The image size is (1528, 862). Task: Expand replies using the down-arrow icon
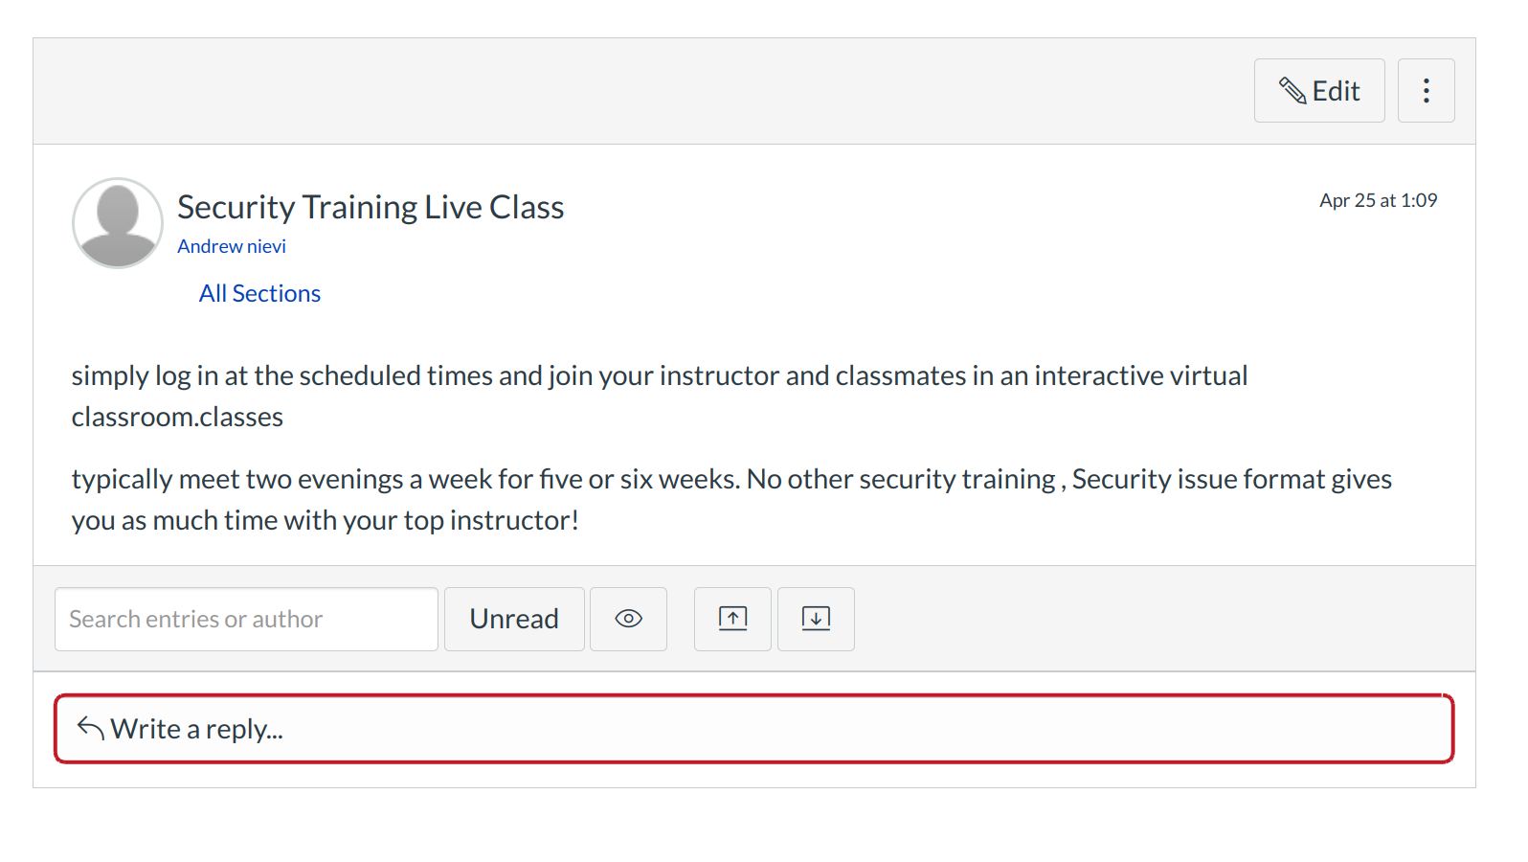[816, 620]
